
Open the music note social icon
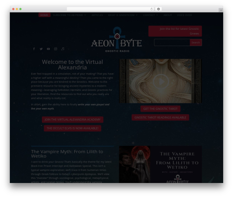point(63,49)
